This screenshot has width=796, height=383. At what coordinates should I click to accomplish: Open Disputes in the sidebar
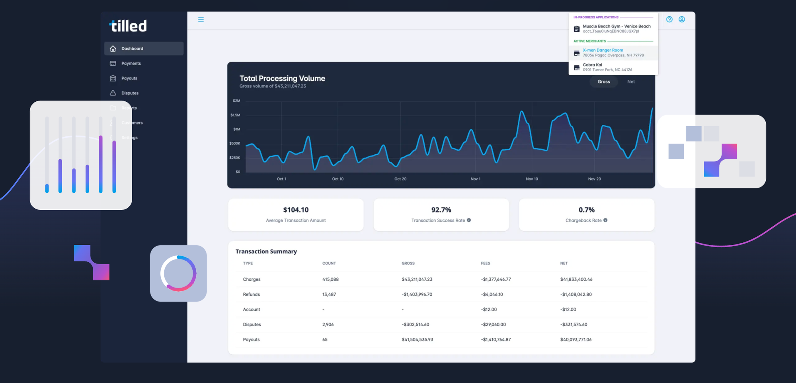(x=144, y=93)
